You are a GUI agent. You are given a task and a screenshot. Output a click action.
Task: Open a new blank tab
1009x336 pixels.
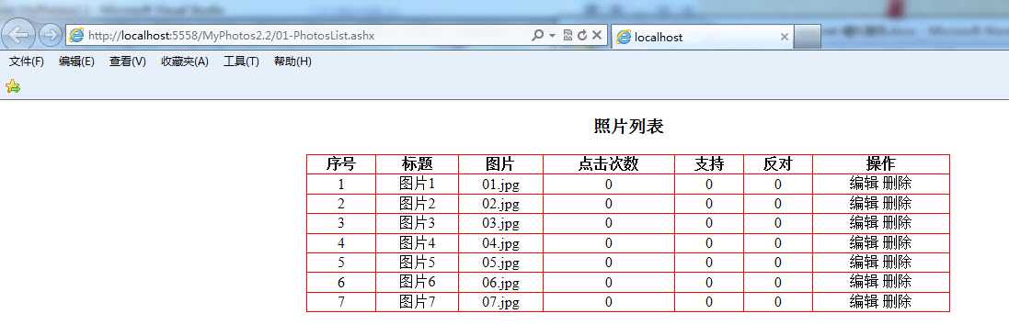click(x=807, y=38)
